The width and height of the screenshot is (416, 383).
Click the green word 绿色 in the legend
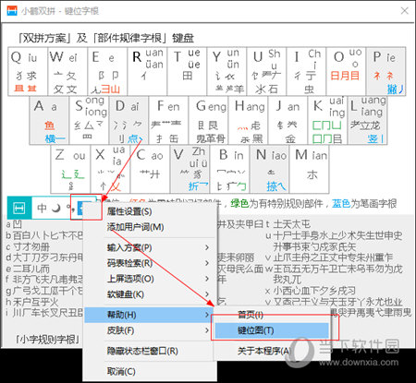click(239, 203)
